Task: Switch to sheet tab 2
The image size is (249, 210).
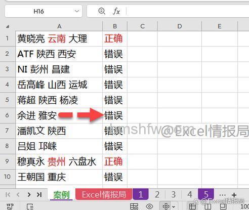Action: [157, 194]
